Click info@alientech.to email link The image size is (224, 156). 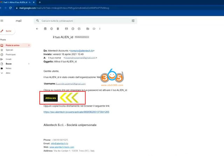(x=59, y=143)
